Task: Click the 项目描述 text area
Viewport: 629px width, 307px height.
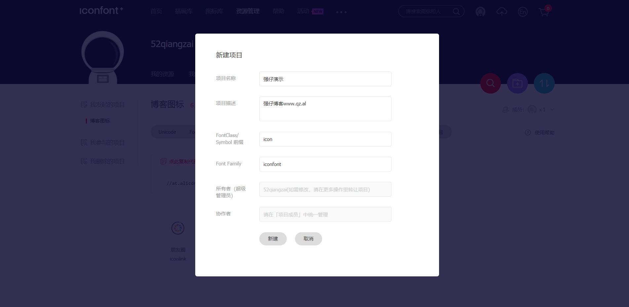Action: coord(325,109)
